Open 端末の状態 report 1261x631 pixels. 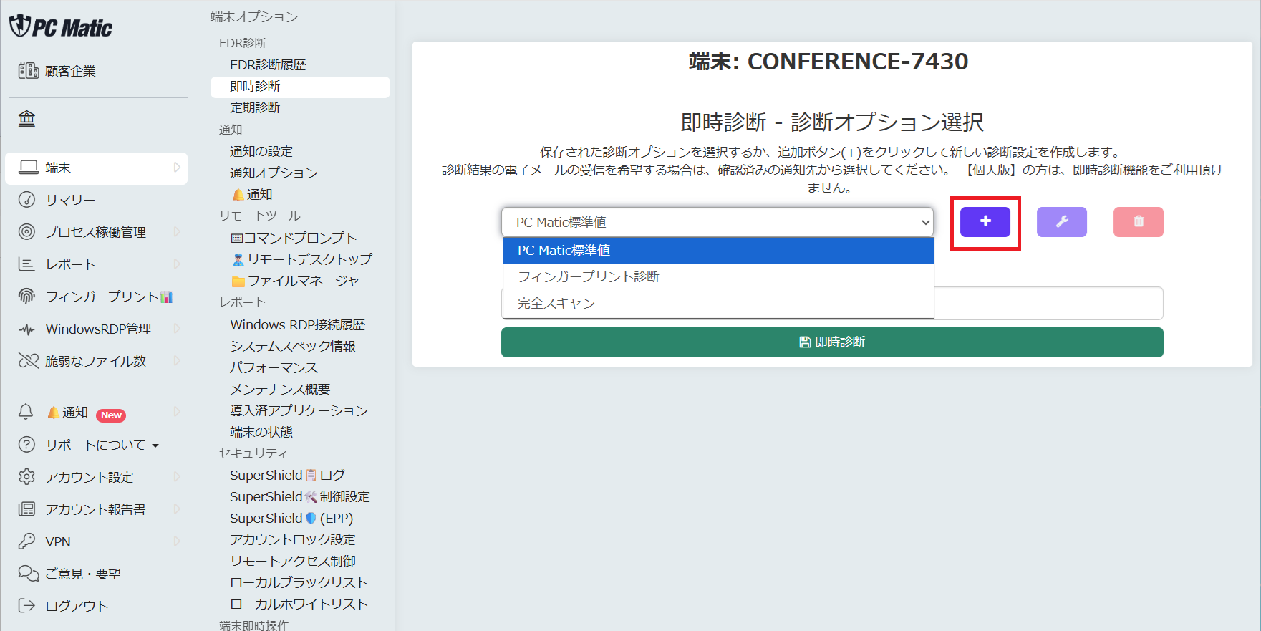coord(261,432)
